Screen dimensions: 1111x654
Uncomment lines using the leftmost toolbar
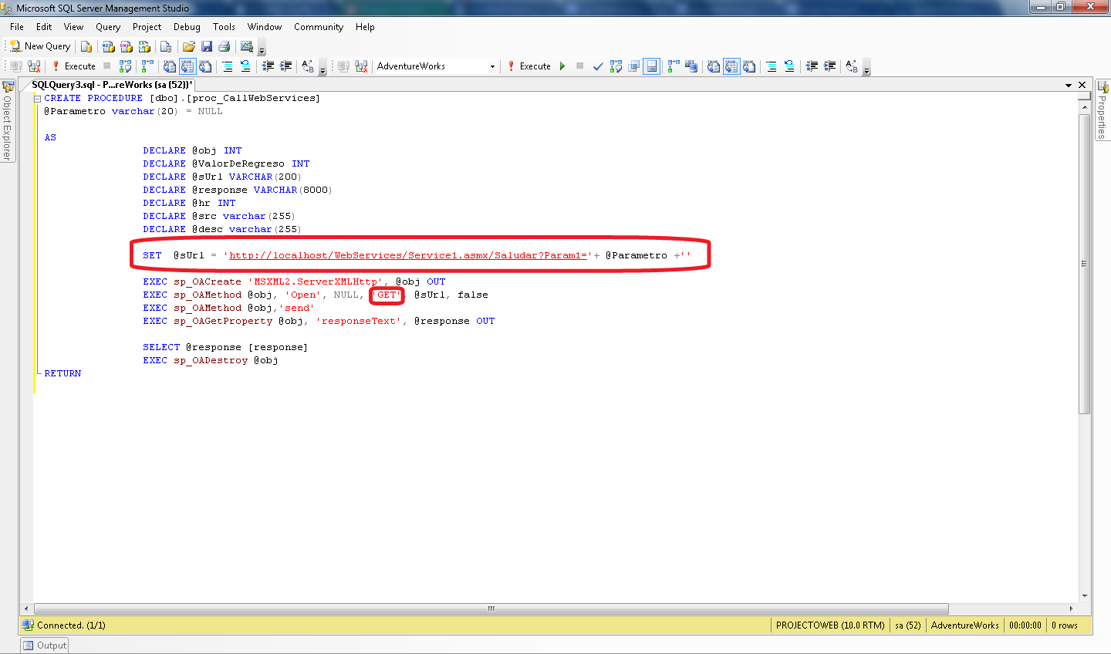click(245, 66)
